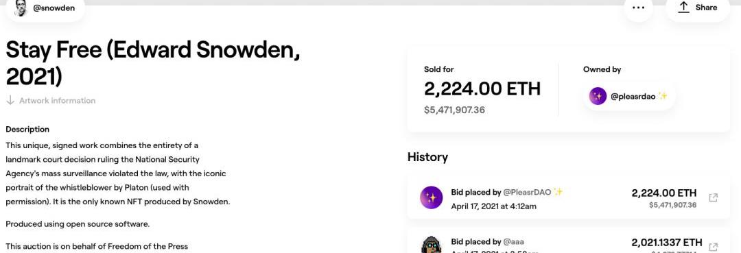The image size is (741, 253).
Task: Click the pleasrdao purple sparkle avatar
Action: coord(598,96)
